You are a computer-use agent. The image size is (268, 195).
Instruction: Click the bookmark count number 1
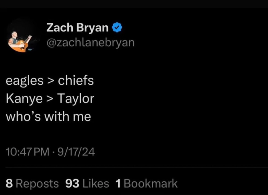[118, 183]
